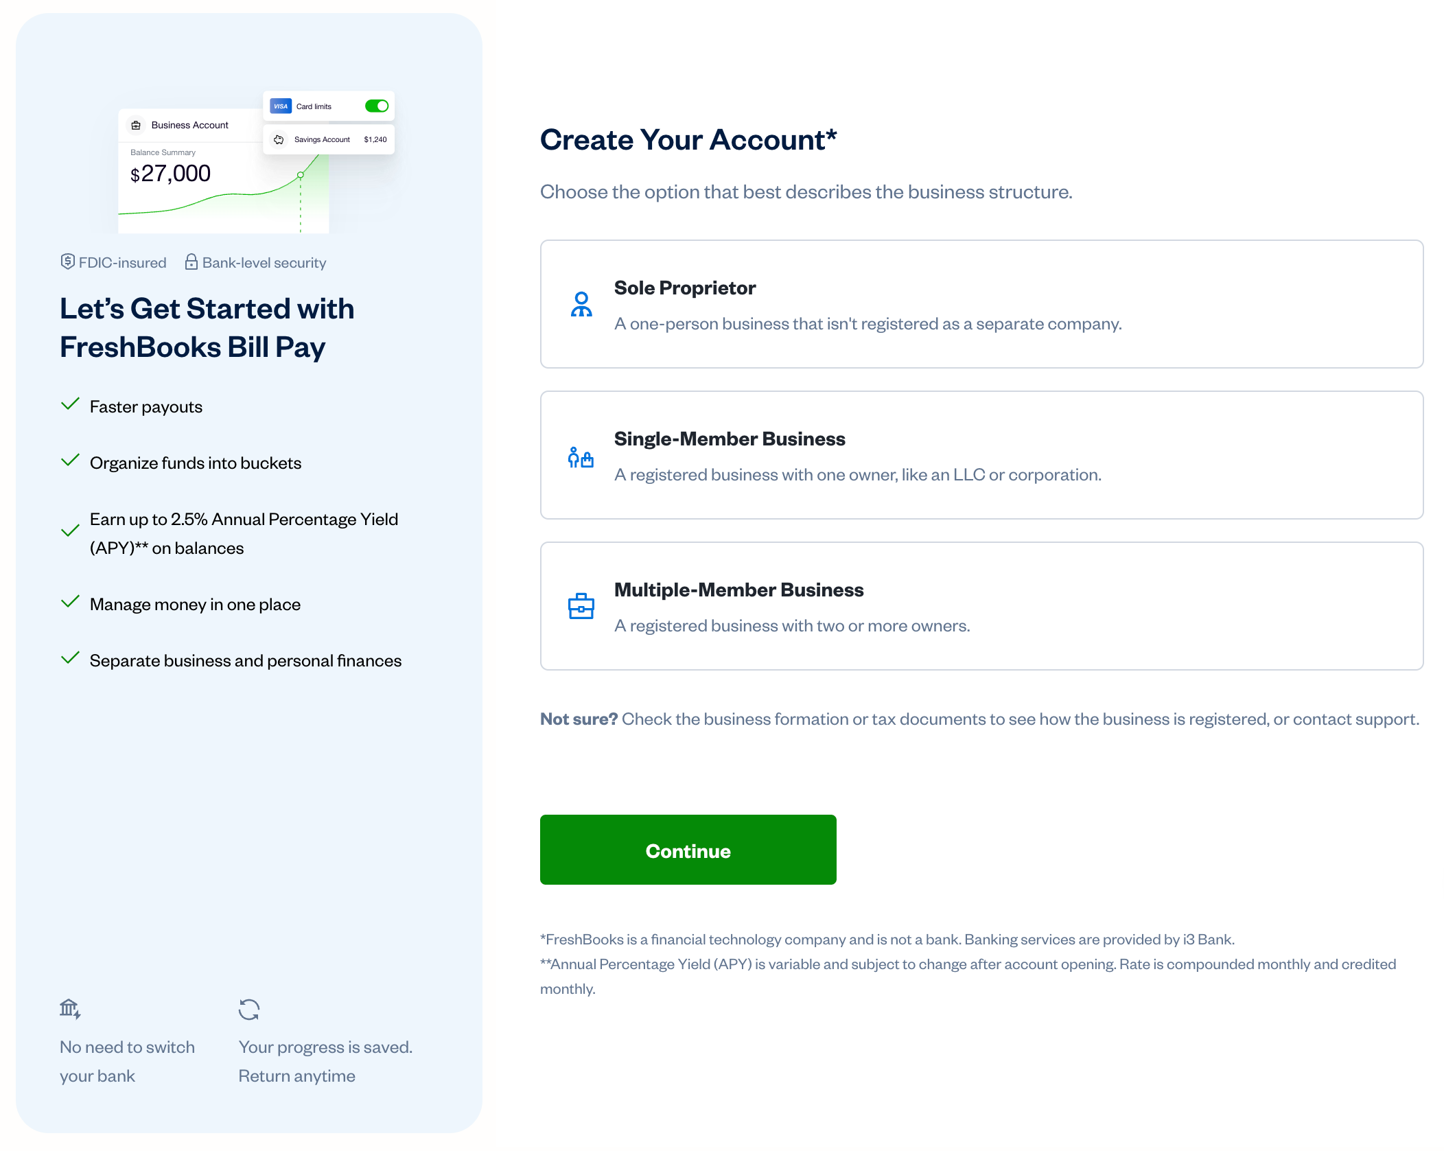Choose the Single-Member Business option card
The image size is (1444, 1151).
(981, 455)
